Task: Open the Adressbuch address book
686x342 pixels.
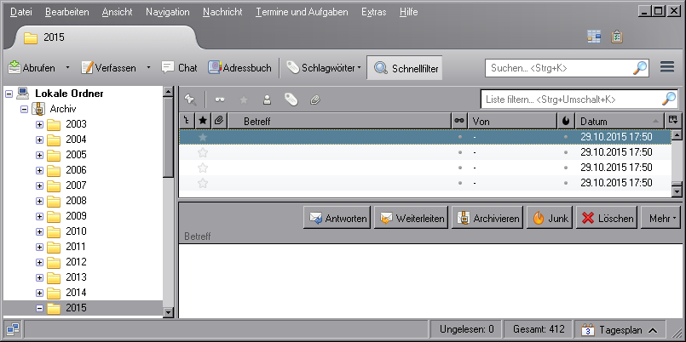Action: [x=239, y=68]
